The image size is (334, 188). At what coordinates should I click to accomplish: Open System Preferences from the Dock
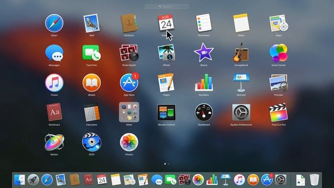pyautogui.click(x=281, y=180)
